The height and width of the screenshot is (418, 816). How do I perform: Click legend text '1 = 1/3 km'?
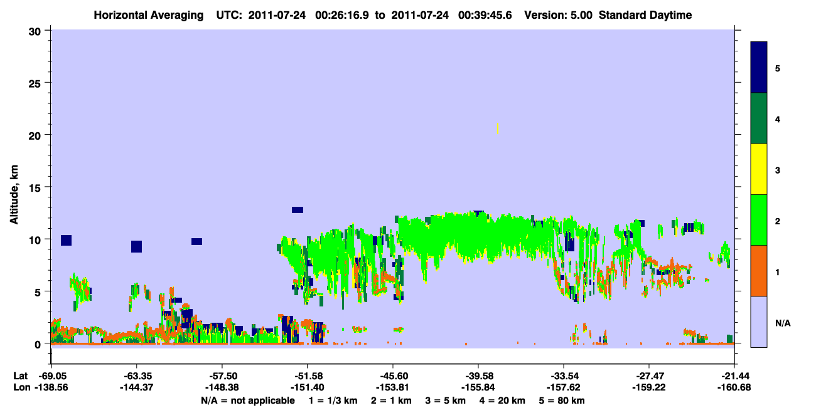click(333, 400)
